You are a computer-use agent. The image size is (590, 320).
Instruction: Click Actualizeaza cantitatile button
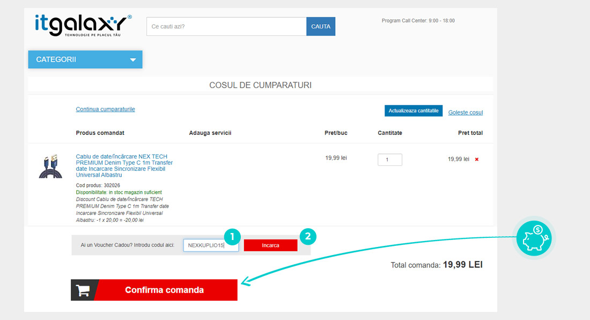(x=414, y=111)
